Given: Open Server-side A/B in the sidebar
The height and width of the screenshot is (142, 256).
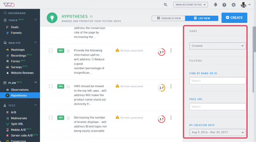Looking at the screenshot, I should pyautogui.click(x=22, y=136).
